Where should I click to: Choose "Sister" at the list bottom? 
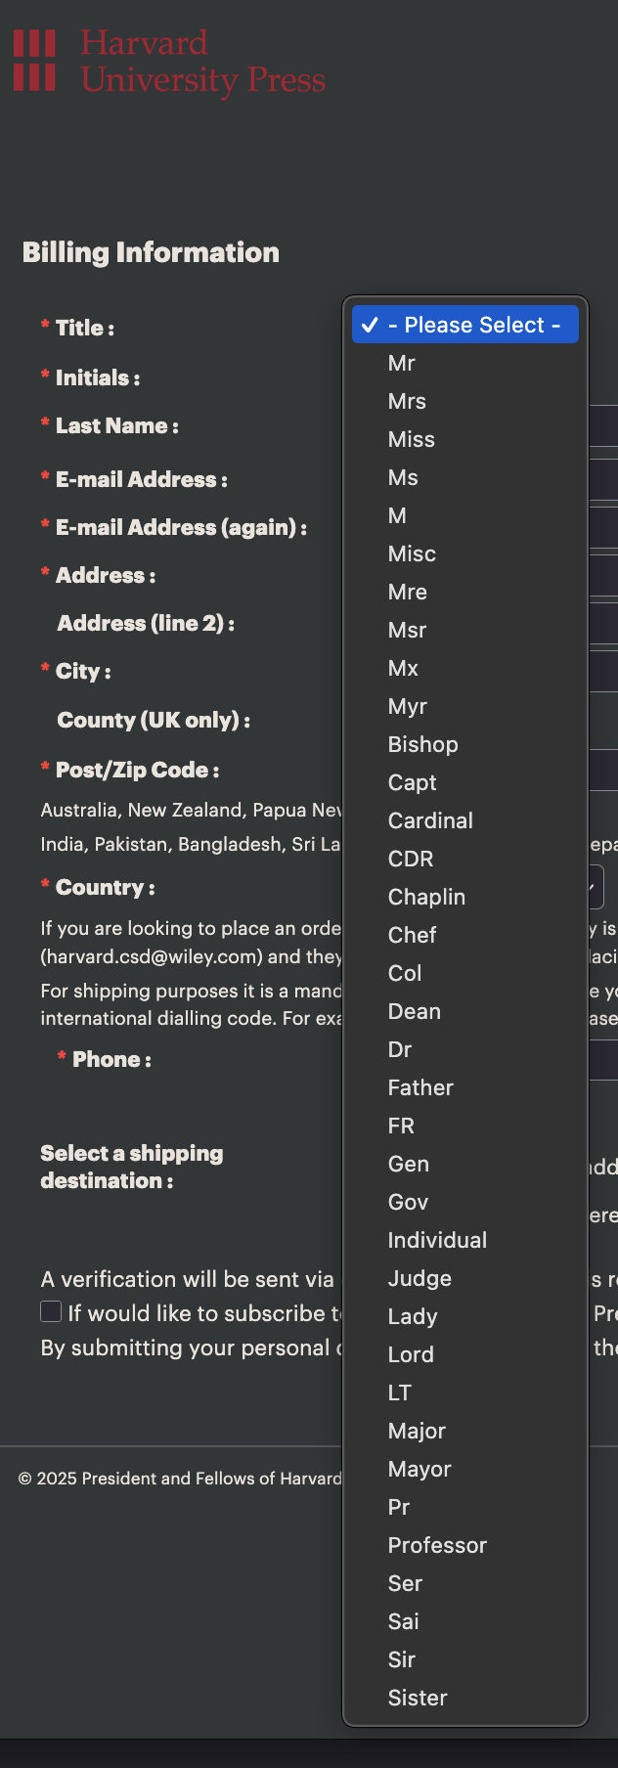(418, 1698)
